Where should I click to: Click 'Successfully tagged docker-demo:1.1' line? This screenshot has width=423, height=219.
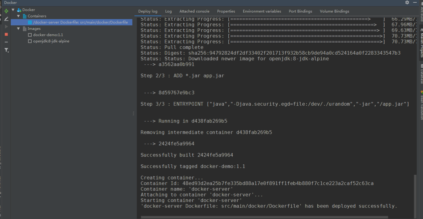coord(193,166)
